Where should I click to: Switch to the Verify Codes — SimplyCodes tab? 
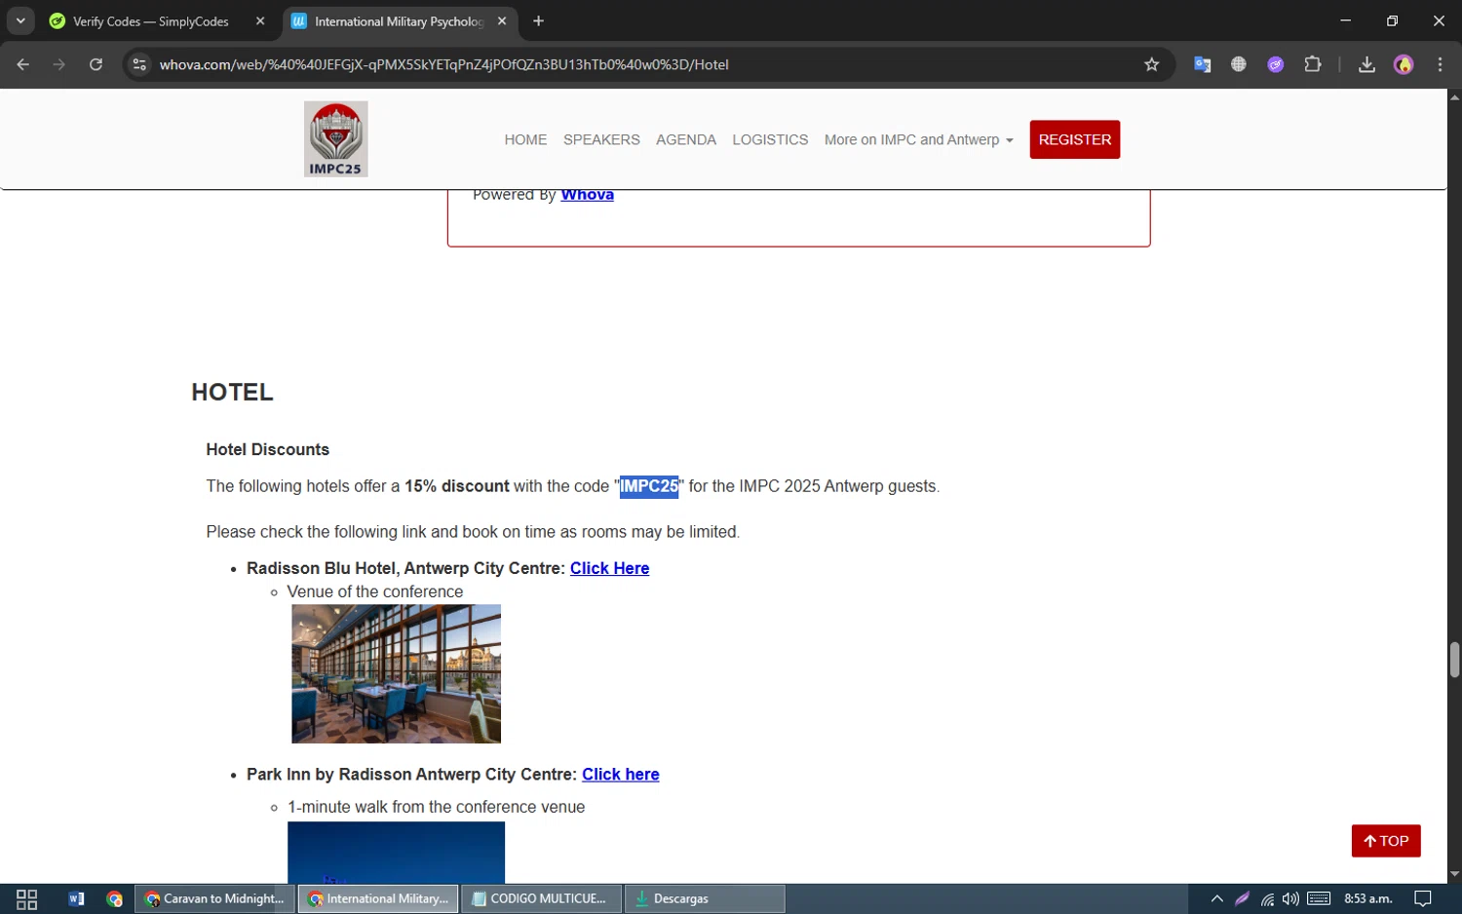tap(151, 20)
